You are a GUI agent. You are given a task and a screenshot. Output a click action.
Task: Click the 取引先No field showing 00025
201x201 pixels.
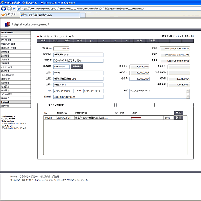pos(61,49)
